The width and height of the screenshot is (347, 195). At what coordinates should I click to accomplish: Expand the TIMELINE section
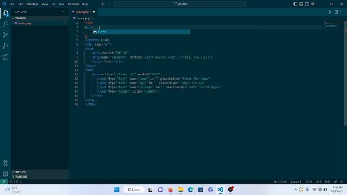pyautogui.click(x=40, y=177)
